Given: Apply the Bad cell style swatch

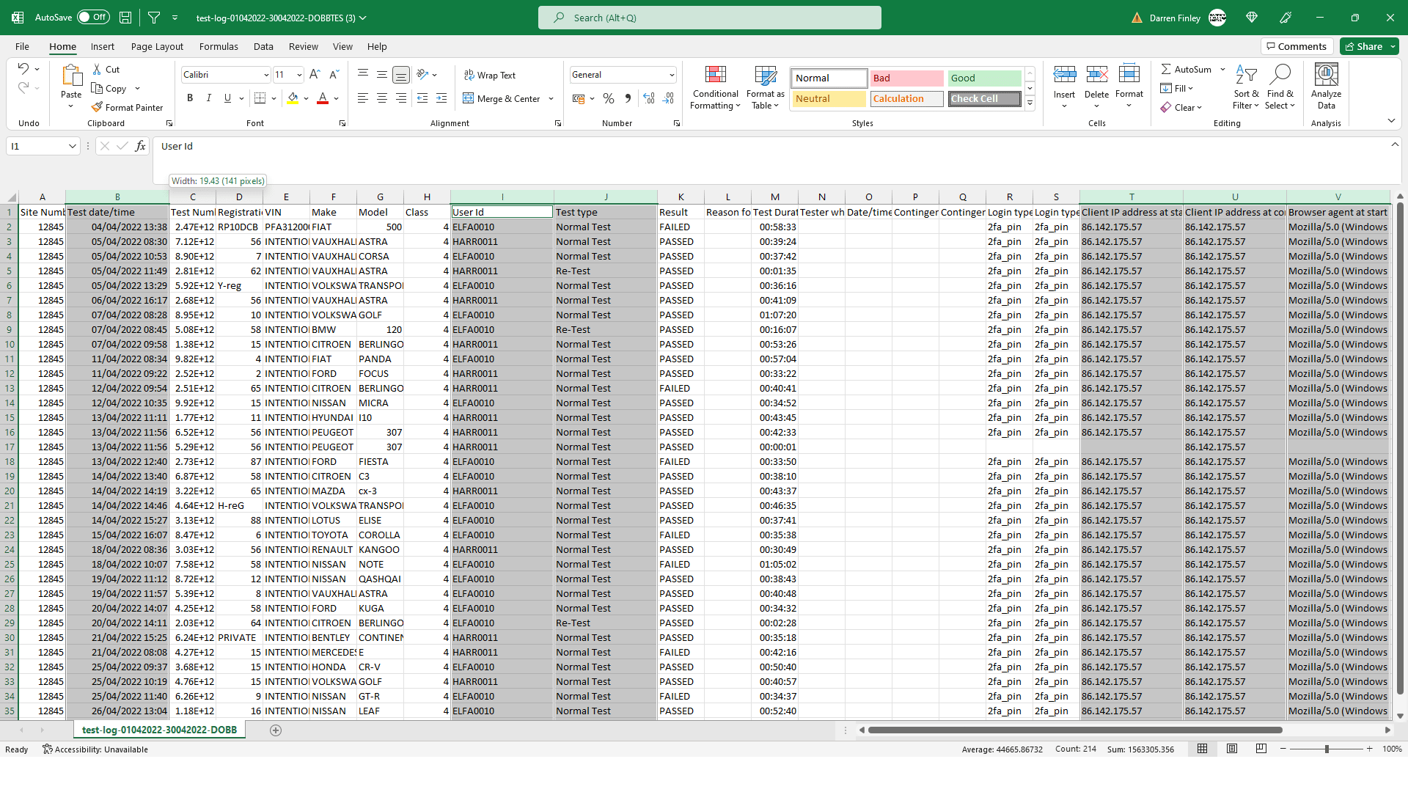Looking at the screenshot, I should coord(906,78).
